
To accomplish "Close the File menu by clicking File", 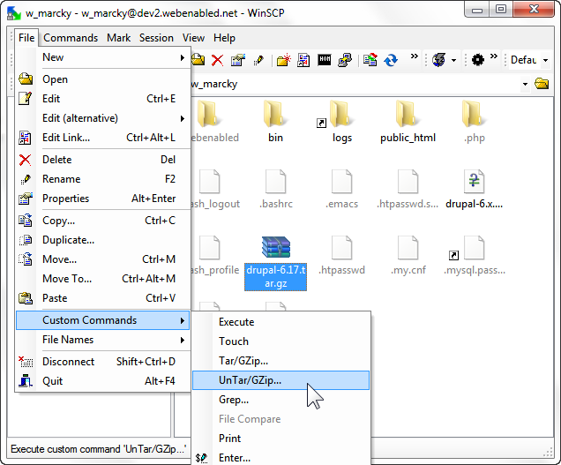I will [x=26, y=38].
